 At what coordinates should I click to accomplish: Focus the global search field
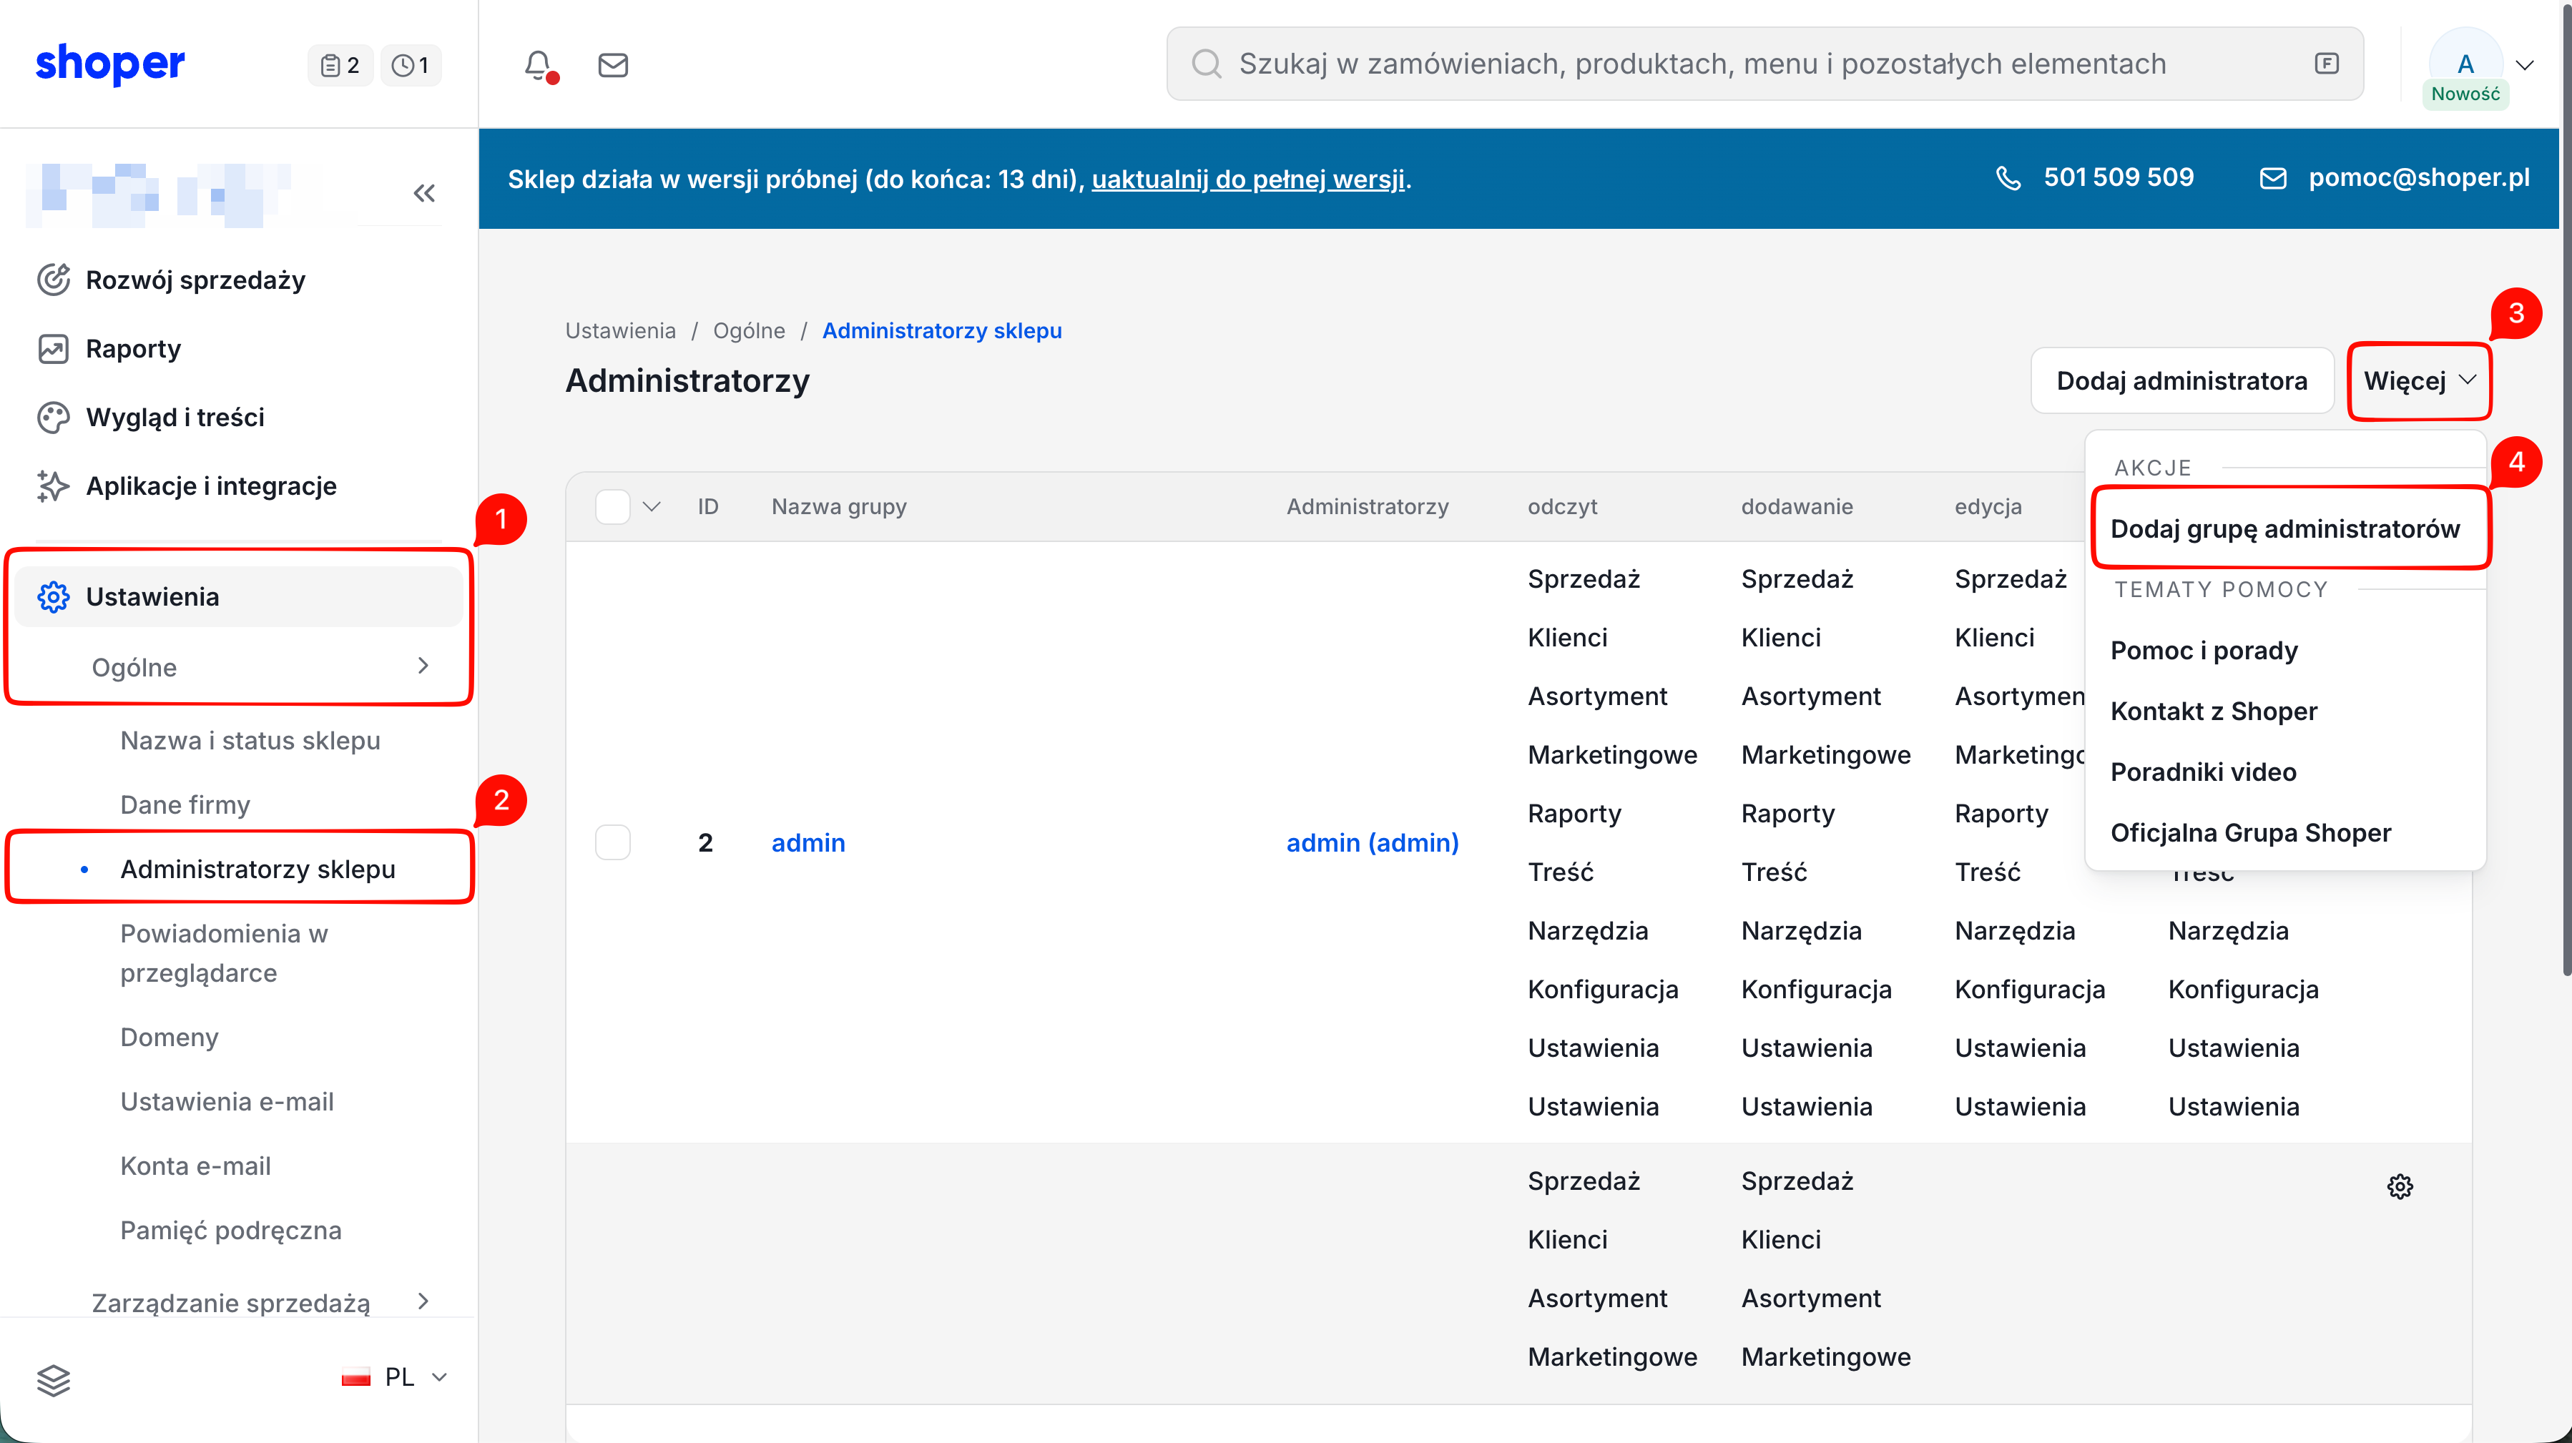pyautogui.click(x=1764, y=64)
